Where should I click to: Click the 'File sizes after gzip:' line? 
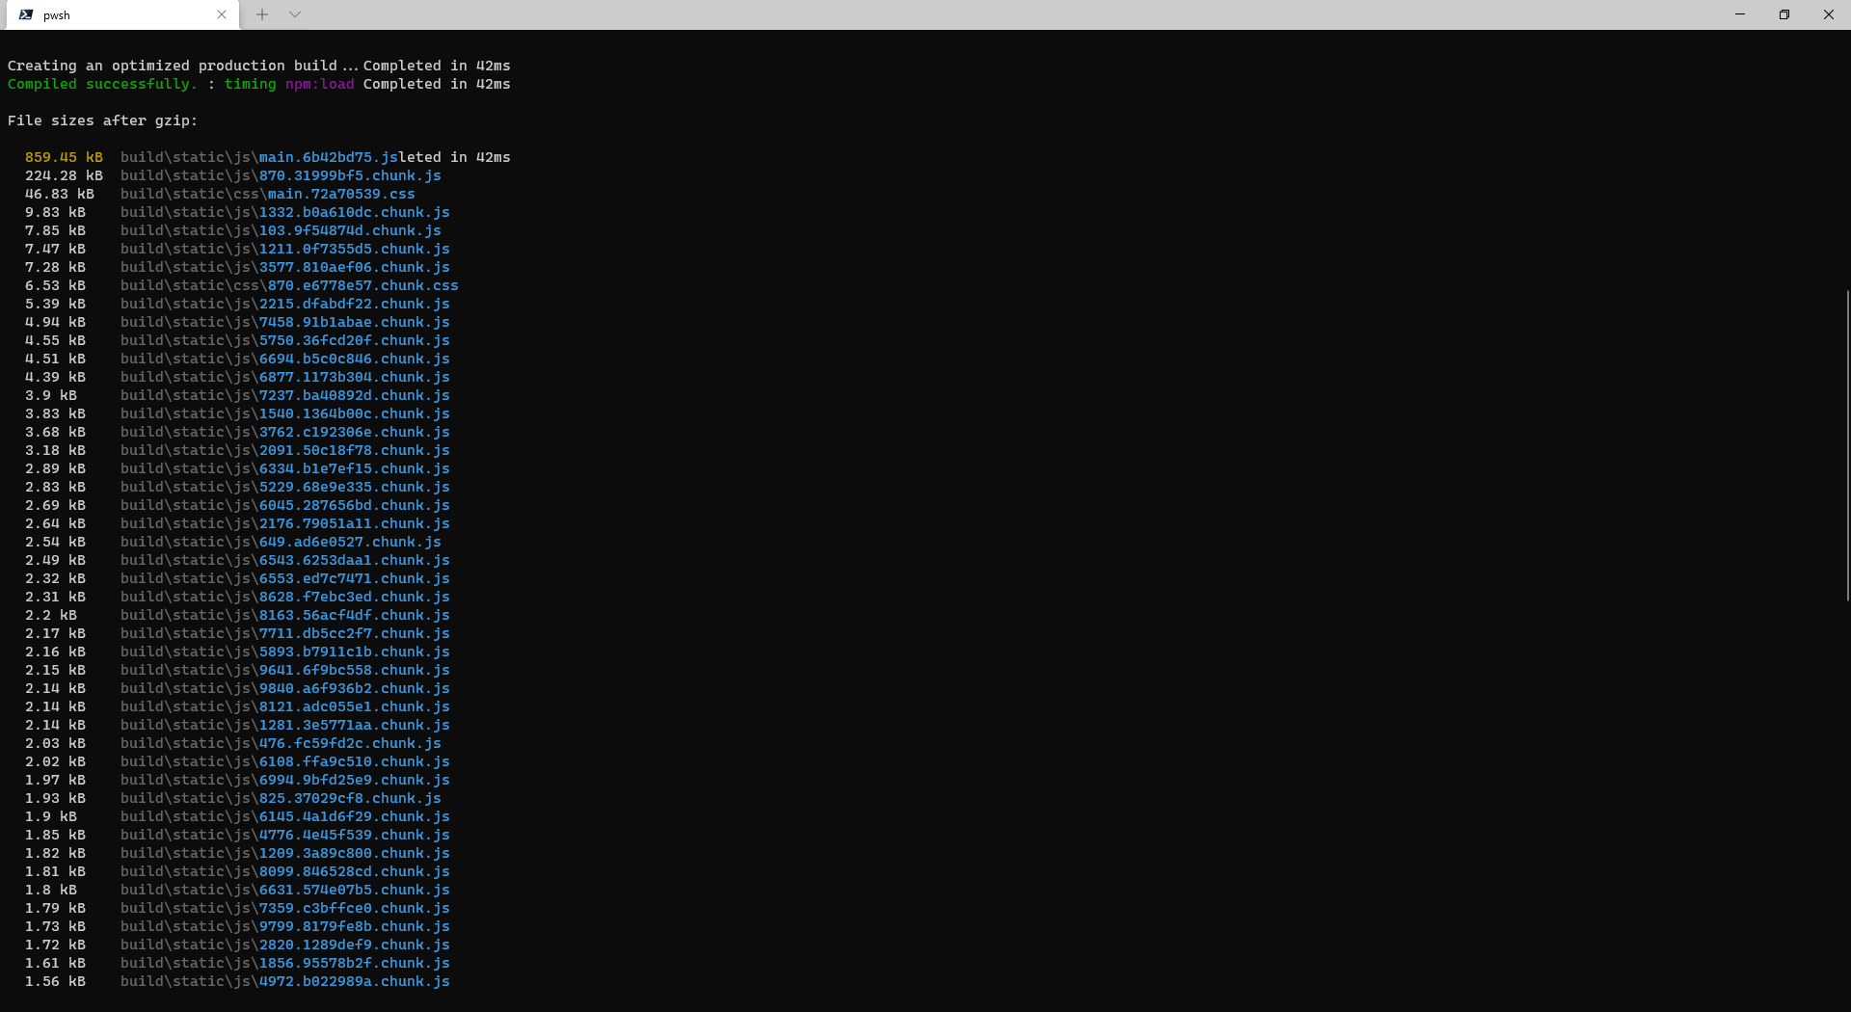[x=102, y=120]
